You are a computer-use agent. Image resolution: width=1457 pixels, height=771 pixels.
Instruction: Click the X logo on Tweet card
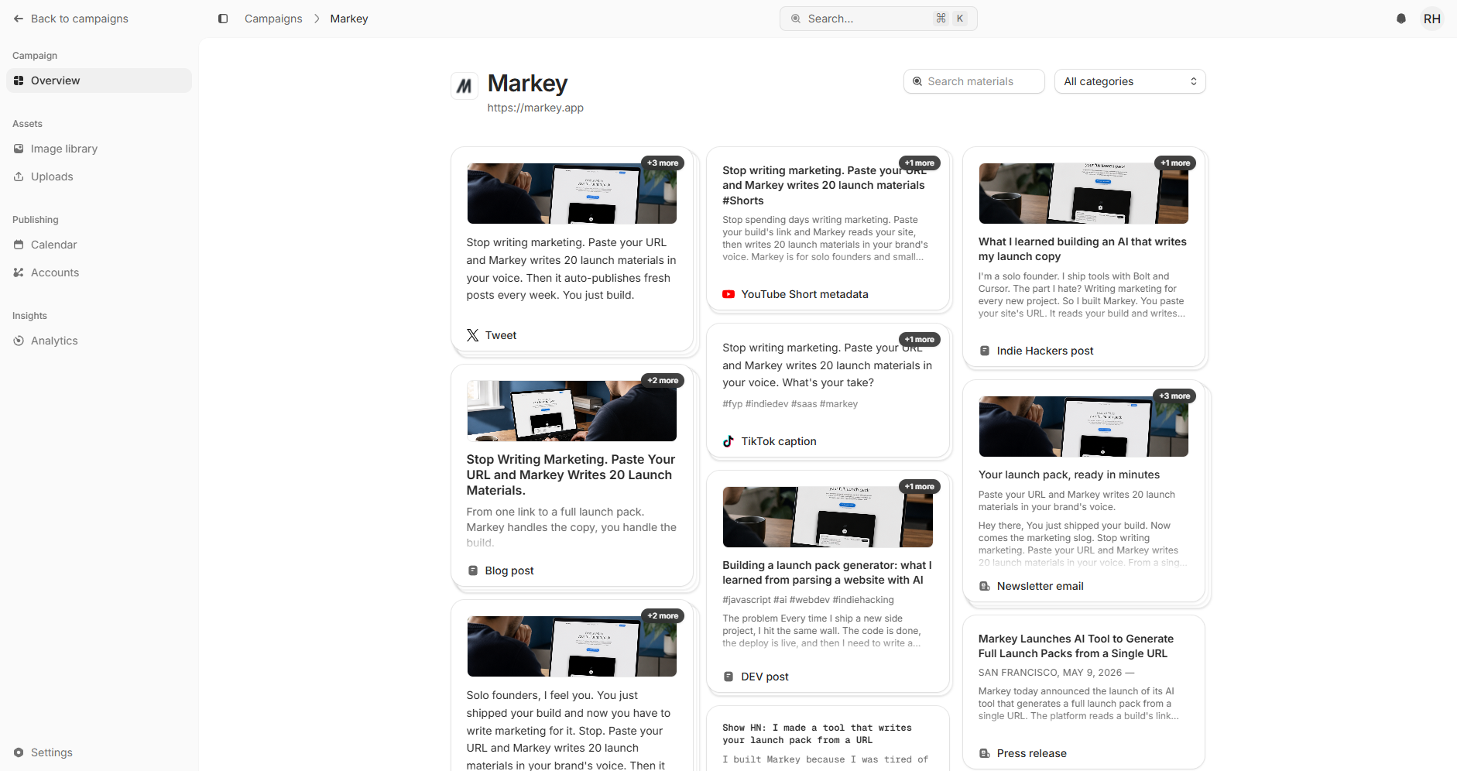click(473, 335)
